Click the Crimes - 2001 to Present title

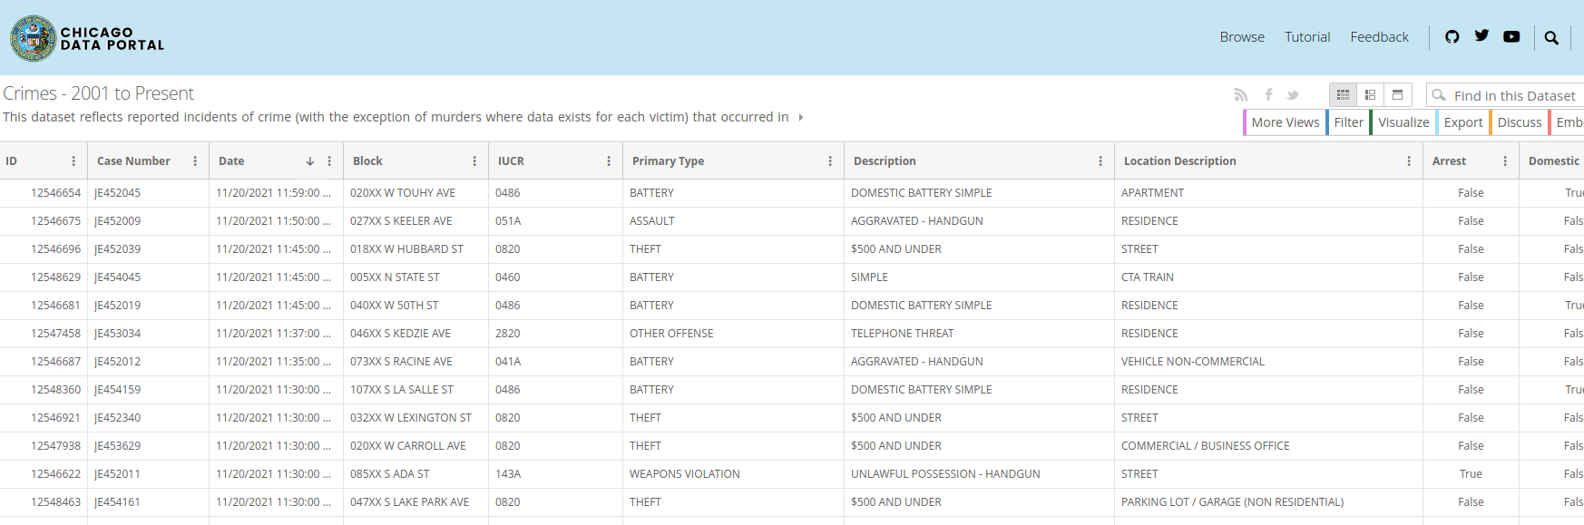[x=98, y=93]
